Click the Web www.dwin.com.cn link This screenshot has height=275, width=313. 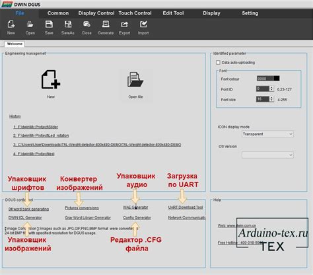(237, 225)
